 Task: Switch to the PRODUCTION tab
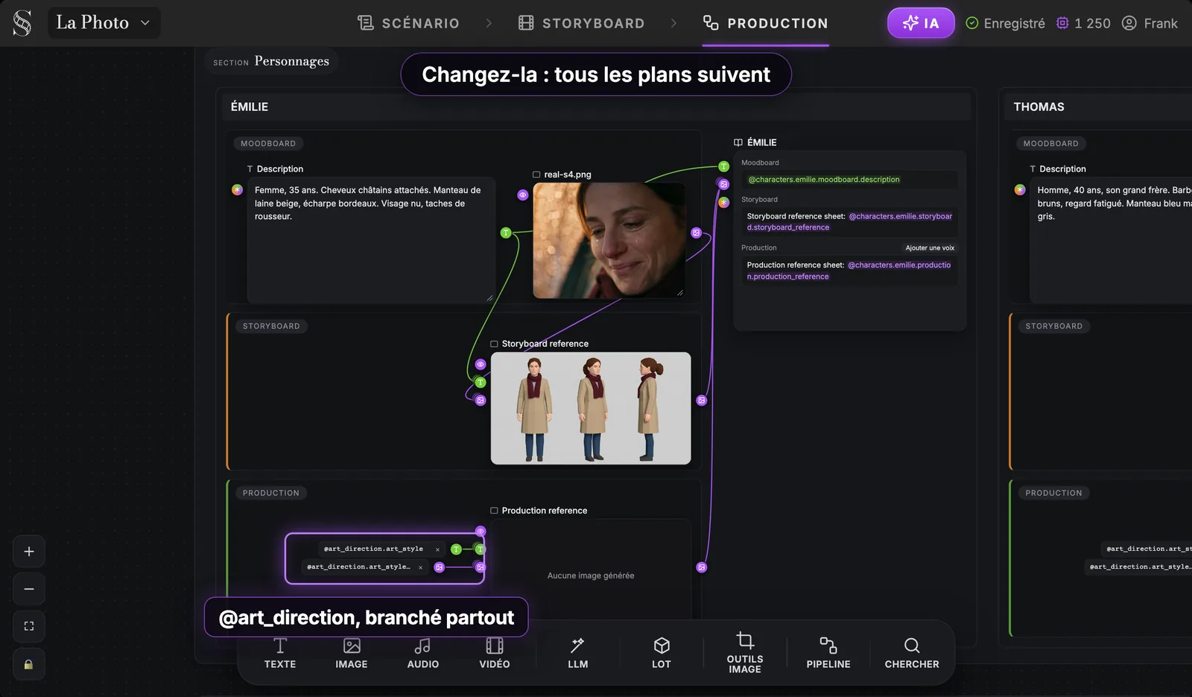pos(766,23)
